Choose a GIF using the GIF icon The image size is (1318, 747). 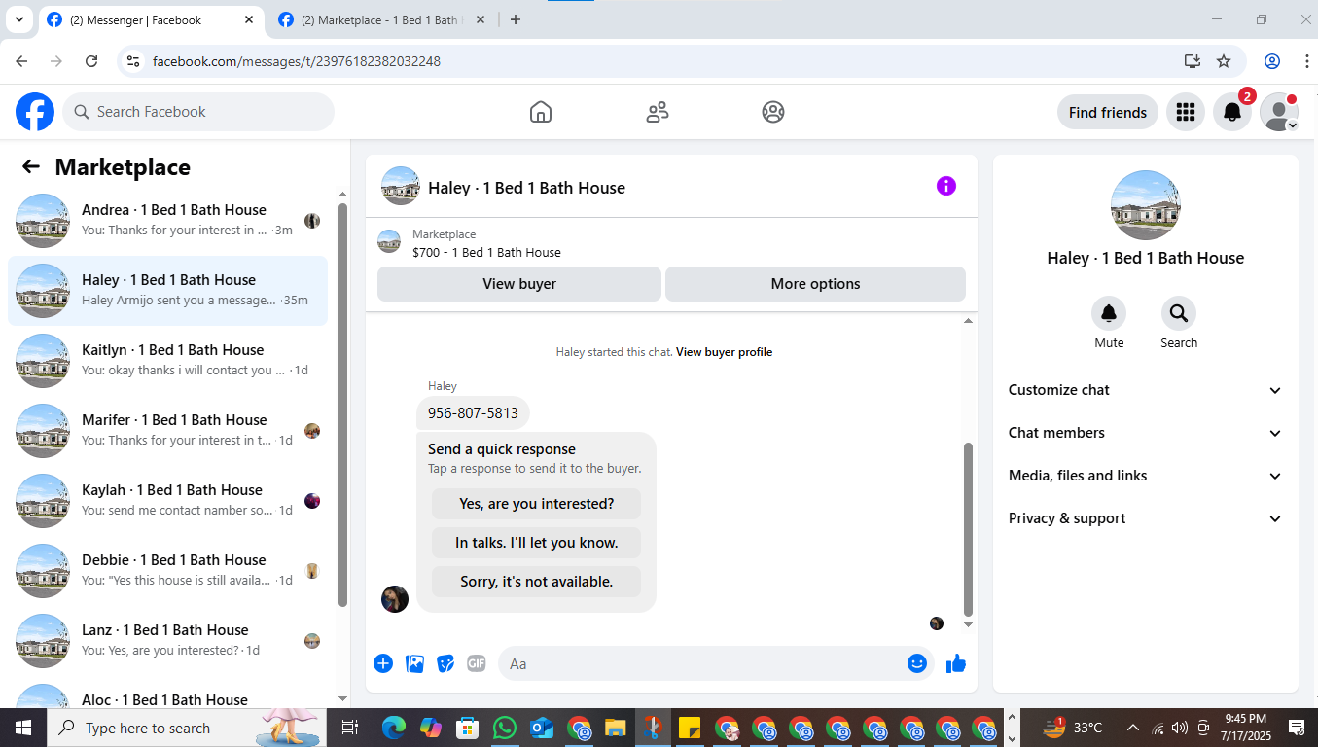tap(477, 663)
